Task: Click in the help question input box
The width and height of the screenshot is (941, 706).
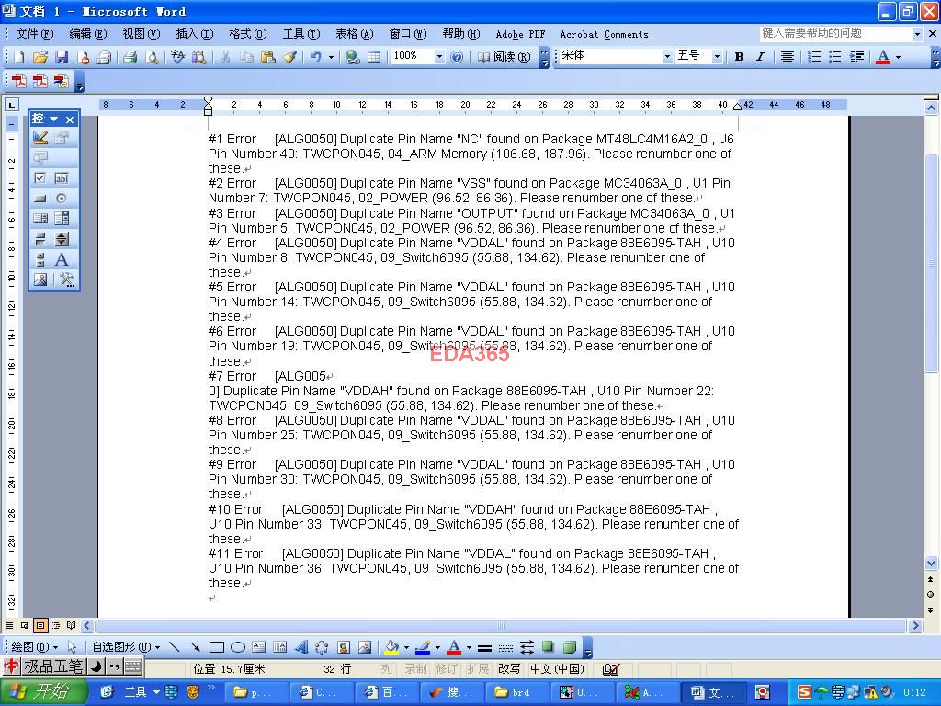Action: coord(834,34)
